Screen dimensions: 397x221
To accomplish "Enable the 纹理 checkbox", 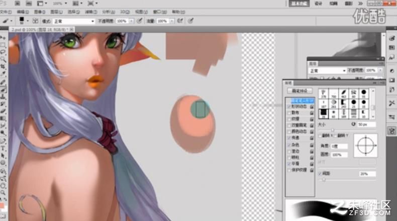I will (x=289, y=119).
